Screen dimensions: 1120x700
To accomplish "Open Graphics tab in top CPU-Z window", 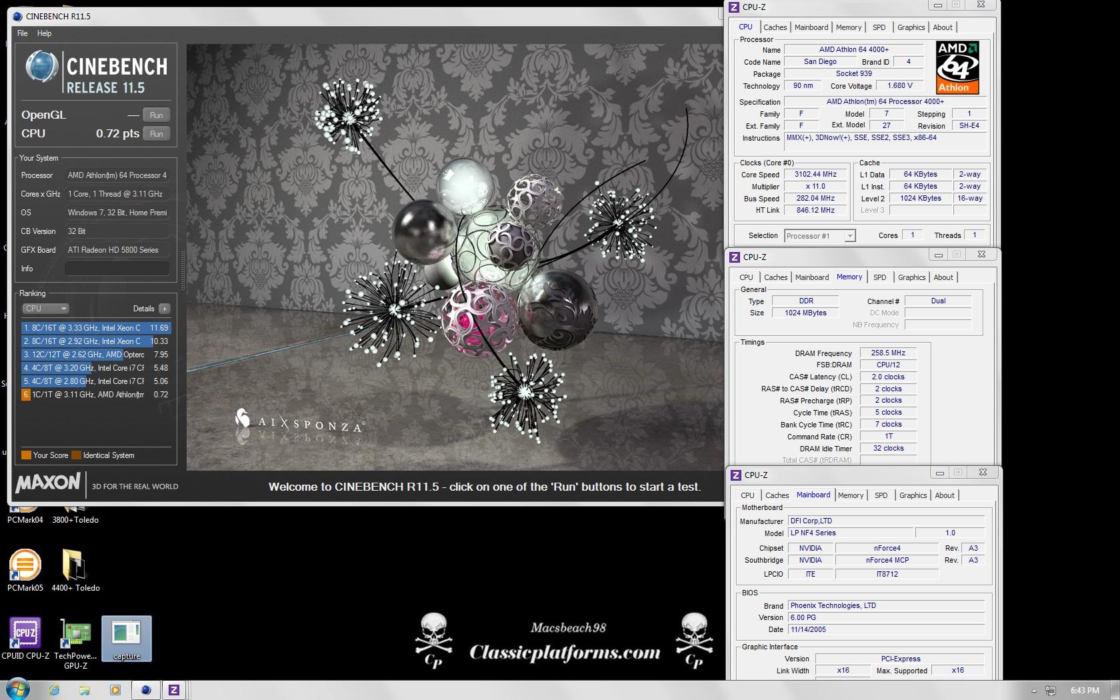I will tap(911, 27).
